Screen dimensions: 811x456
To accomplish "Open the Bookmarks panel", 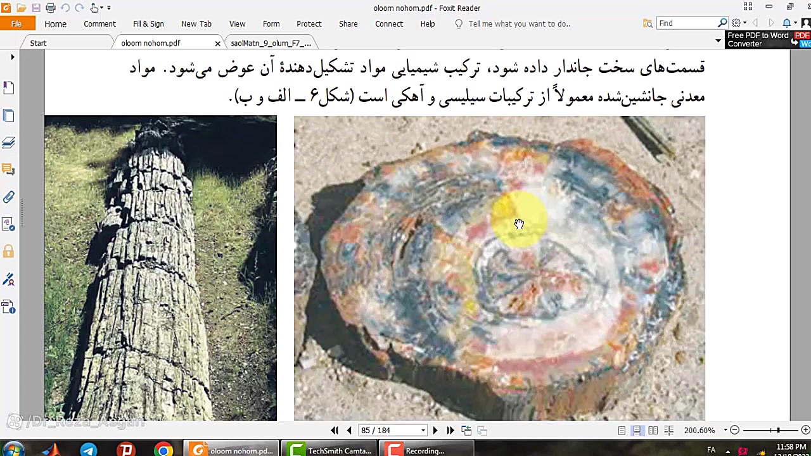I will pyautogui.click(x=9, y=87).
